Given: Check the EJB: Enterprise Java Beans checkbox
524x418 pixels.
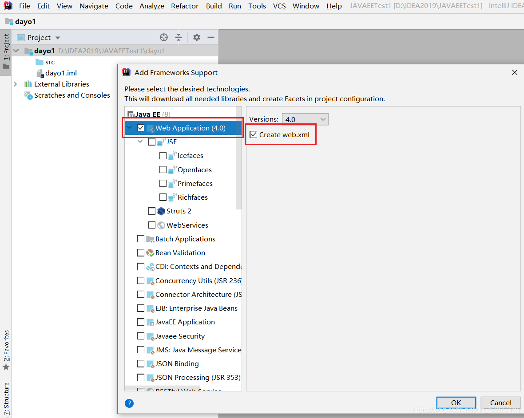Looking at the screenshot, I should 141,308.
